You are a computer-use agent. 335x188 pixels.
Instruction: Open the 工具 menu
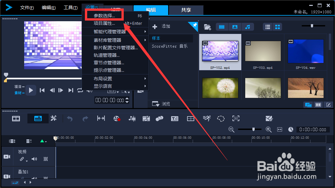(71, 8)
